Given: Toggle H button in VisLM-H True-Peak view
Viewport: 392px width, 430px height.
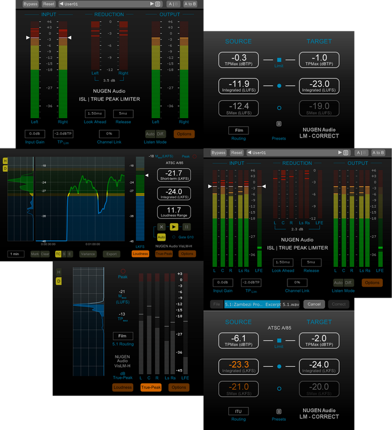Looking at the screenshot, I should click(59, 272).
